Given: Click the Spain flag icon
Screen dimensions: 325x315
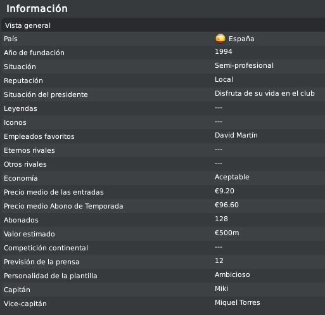Looking at the screenshot, I should [220, 39].
